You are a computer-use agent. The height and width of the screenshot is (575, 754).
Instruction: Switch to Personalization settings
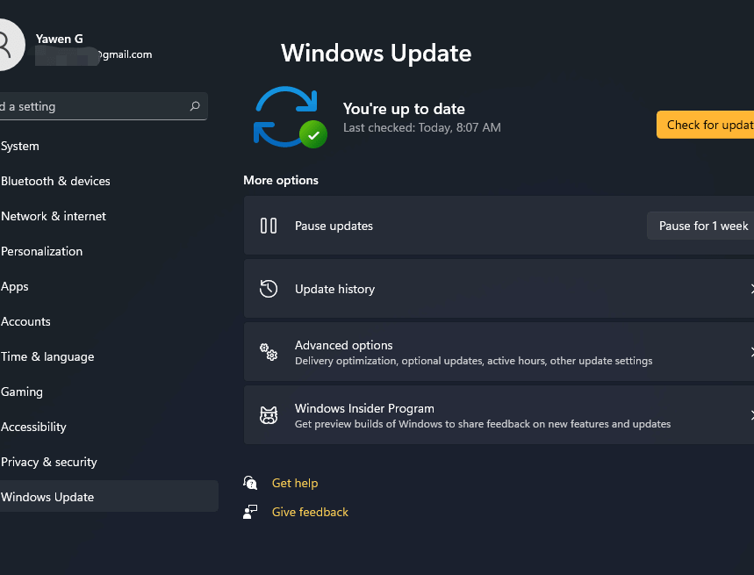coord(42,251)
